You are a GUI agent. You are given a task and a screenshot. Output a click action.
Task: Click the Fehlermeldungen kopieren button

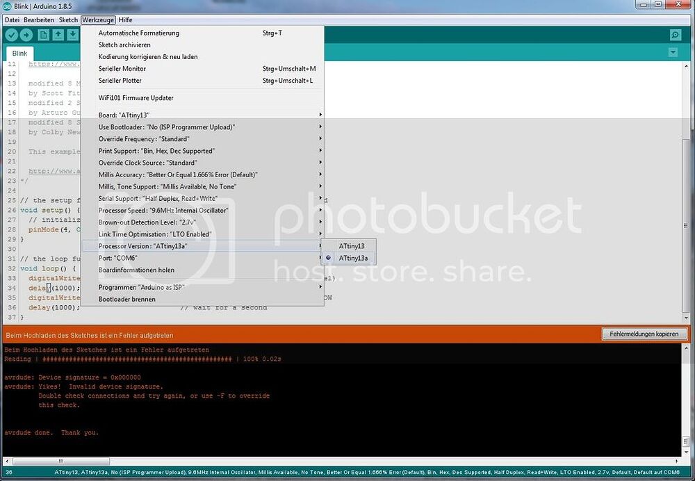644,334
